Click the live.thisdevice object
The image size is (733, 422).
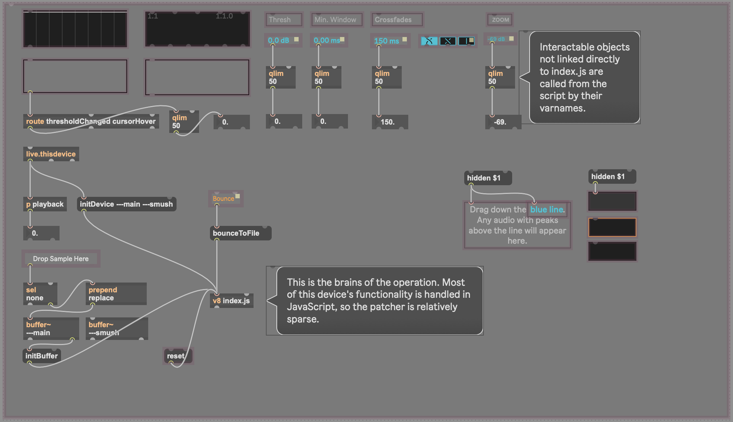click(51, 154)
